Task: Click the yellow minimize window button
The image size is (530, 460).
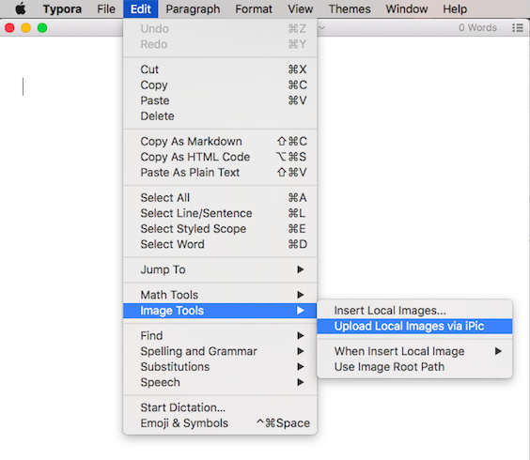Action: [26, 28]
